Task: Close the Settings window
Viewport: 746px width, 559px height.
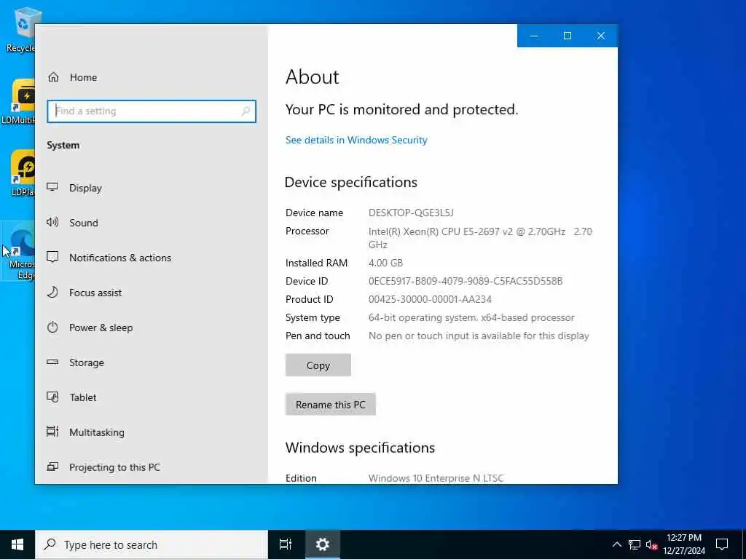Action: tap(601, 36)
